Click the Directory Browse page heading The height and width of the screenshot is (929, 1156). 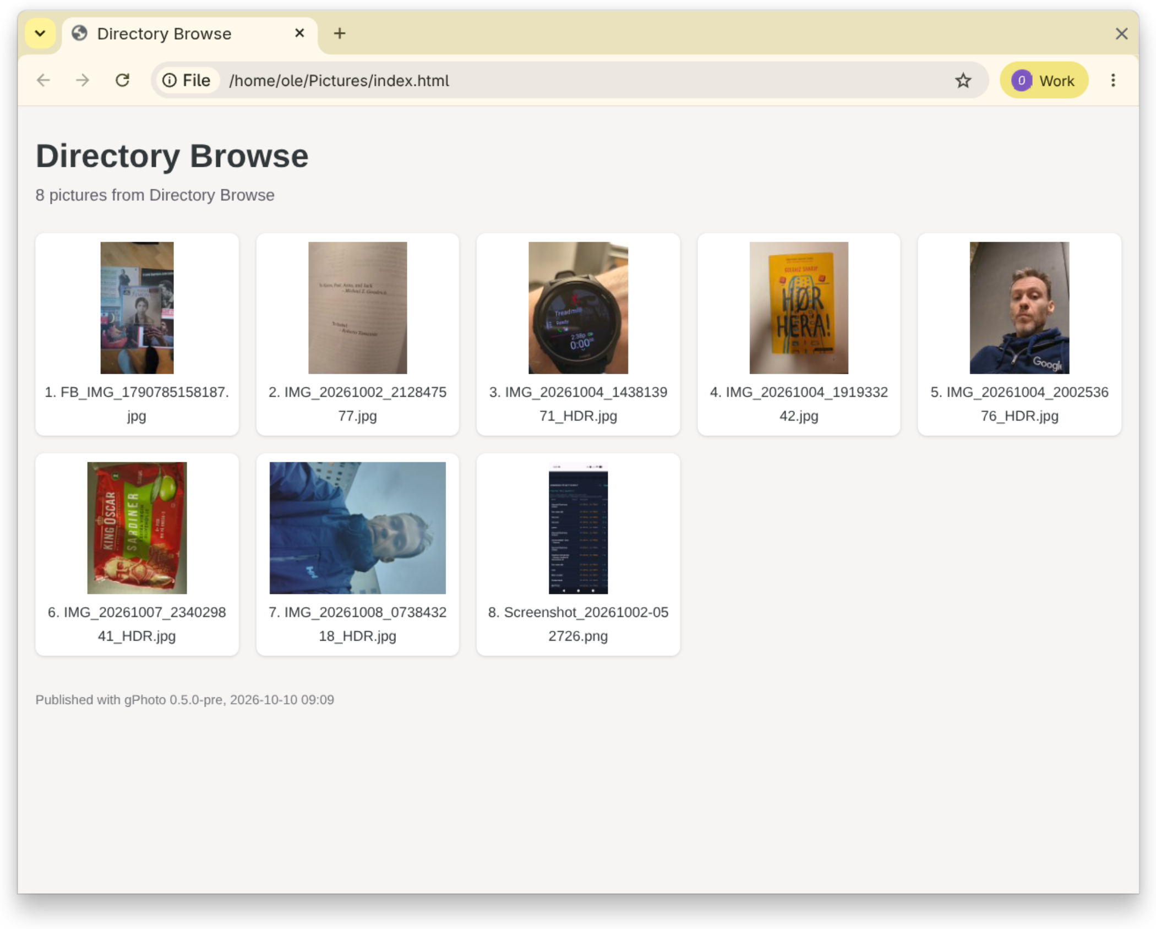172,156
